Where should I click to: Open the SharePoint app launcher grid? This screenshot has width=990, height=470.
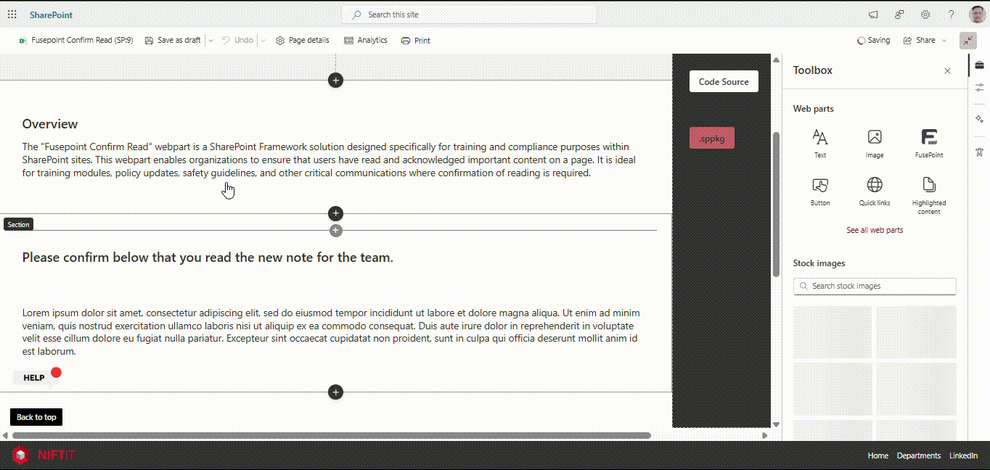[x=12, y=15]
